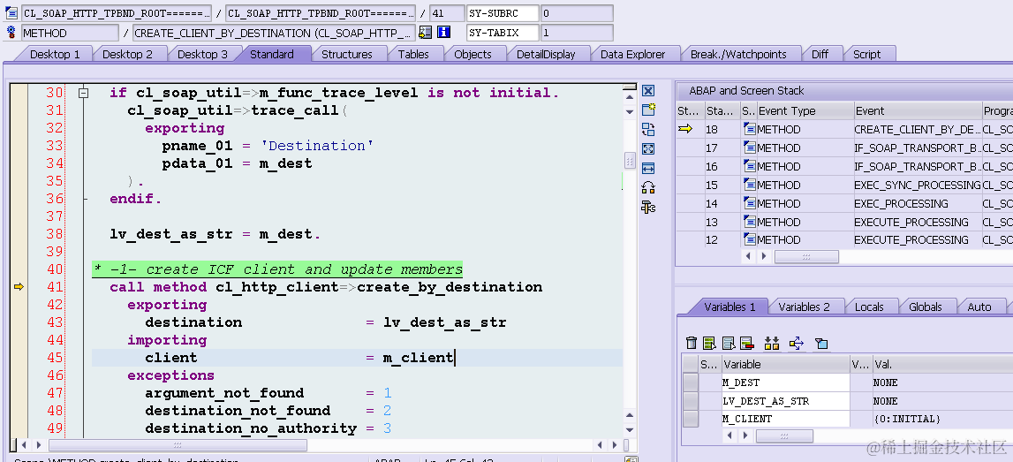Switch to the Globals tab
Image resolution: width=1013 pixels, height=462 pixels.
(926, 307)
